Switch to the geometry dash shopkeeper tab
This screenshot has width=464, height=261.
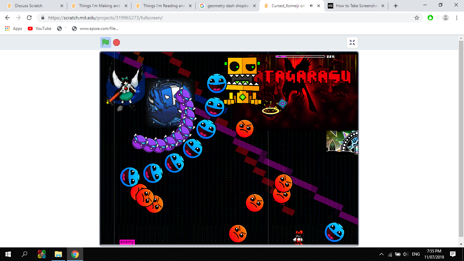click(x=228, y=6)
